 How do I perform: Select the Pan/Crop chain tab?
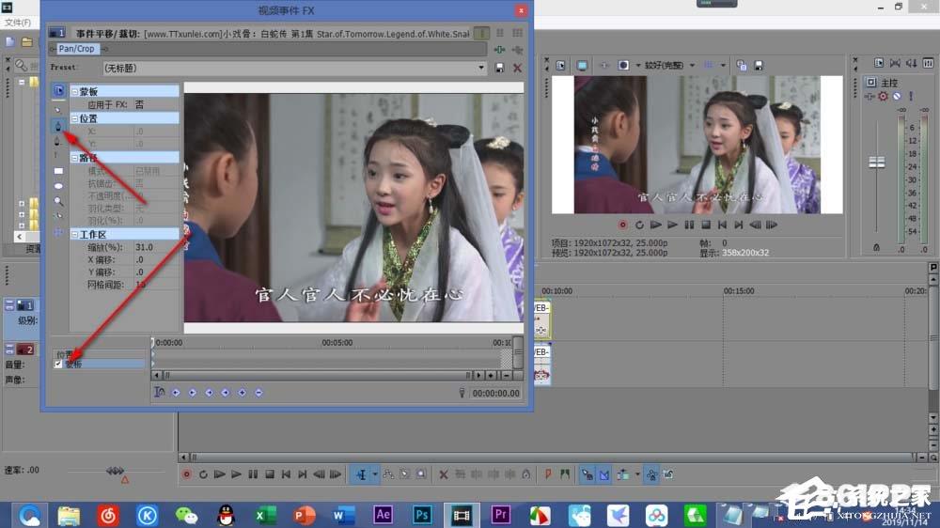pyautogui.click(x=77, y=49)
